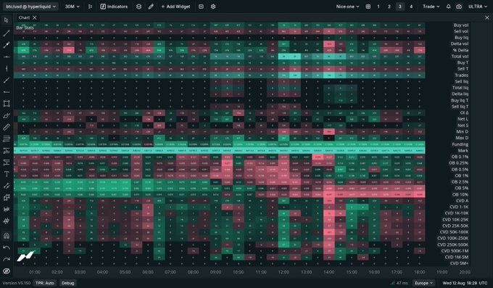Select the ray line tool with markers
Screen dimensions: 493x288
click(x=7, y=45)
